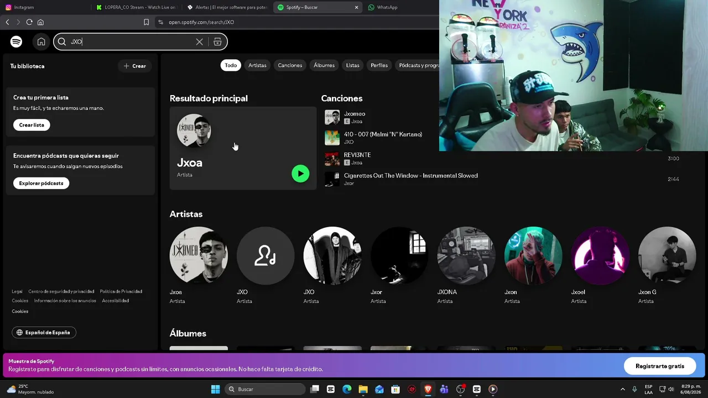Image resolution: width=708 pixels, height=398 pixels.
Task: Open REVI3NTE song cover art
Action: pyautogui.click(x=332, y=159)
